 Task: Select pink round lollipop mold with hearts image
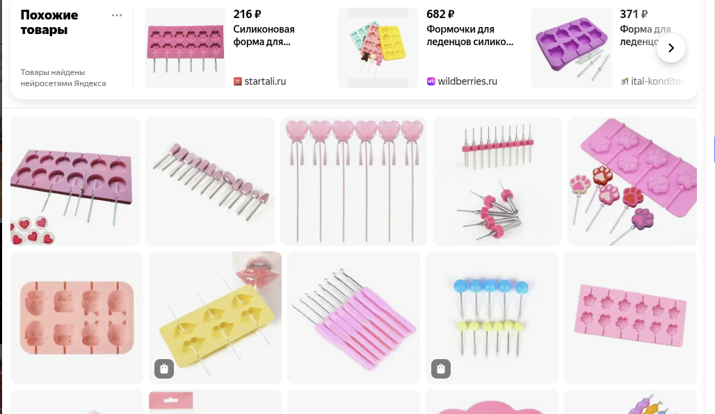pos(75,181)
